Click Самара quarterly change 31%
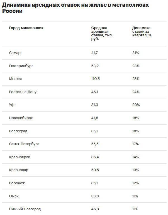 click(135, 53)
